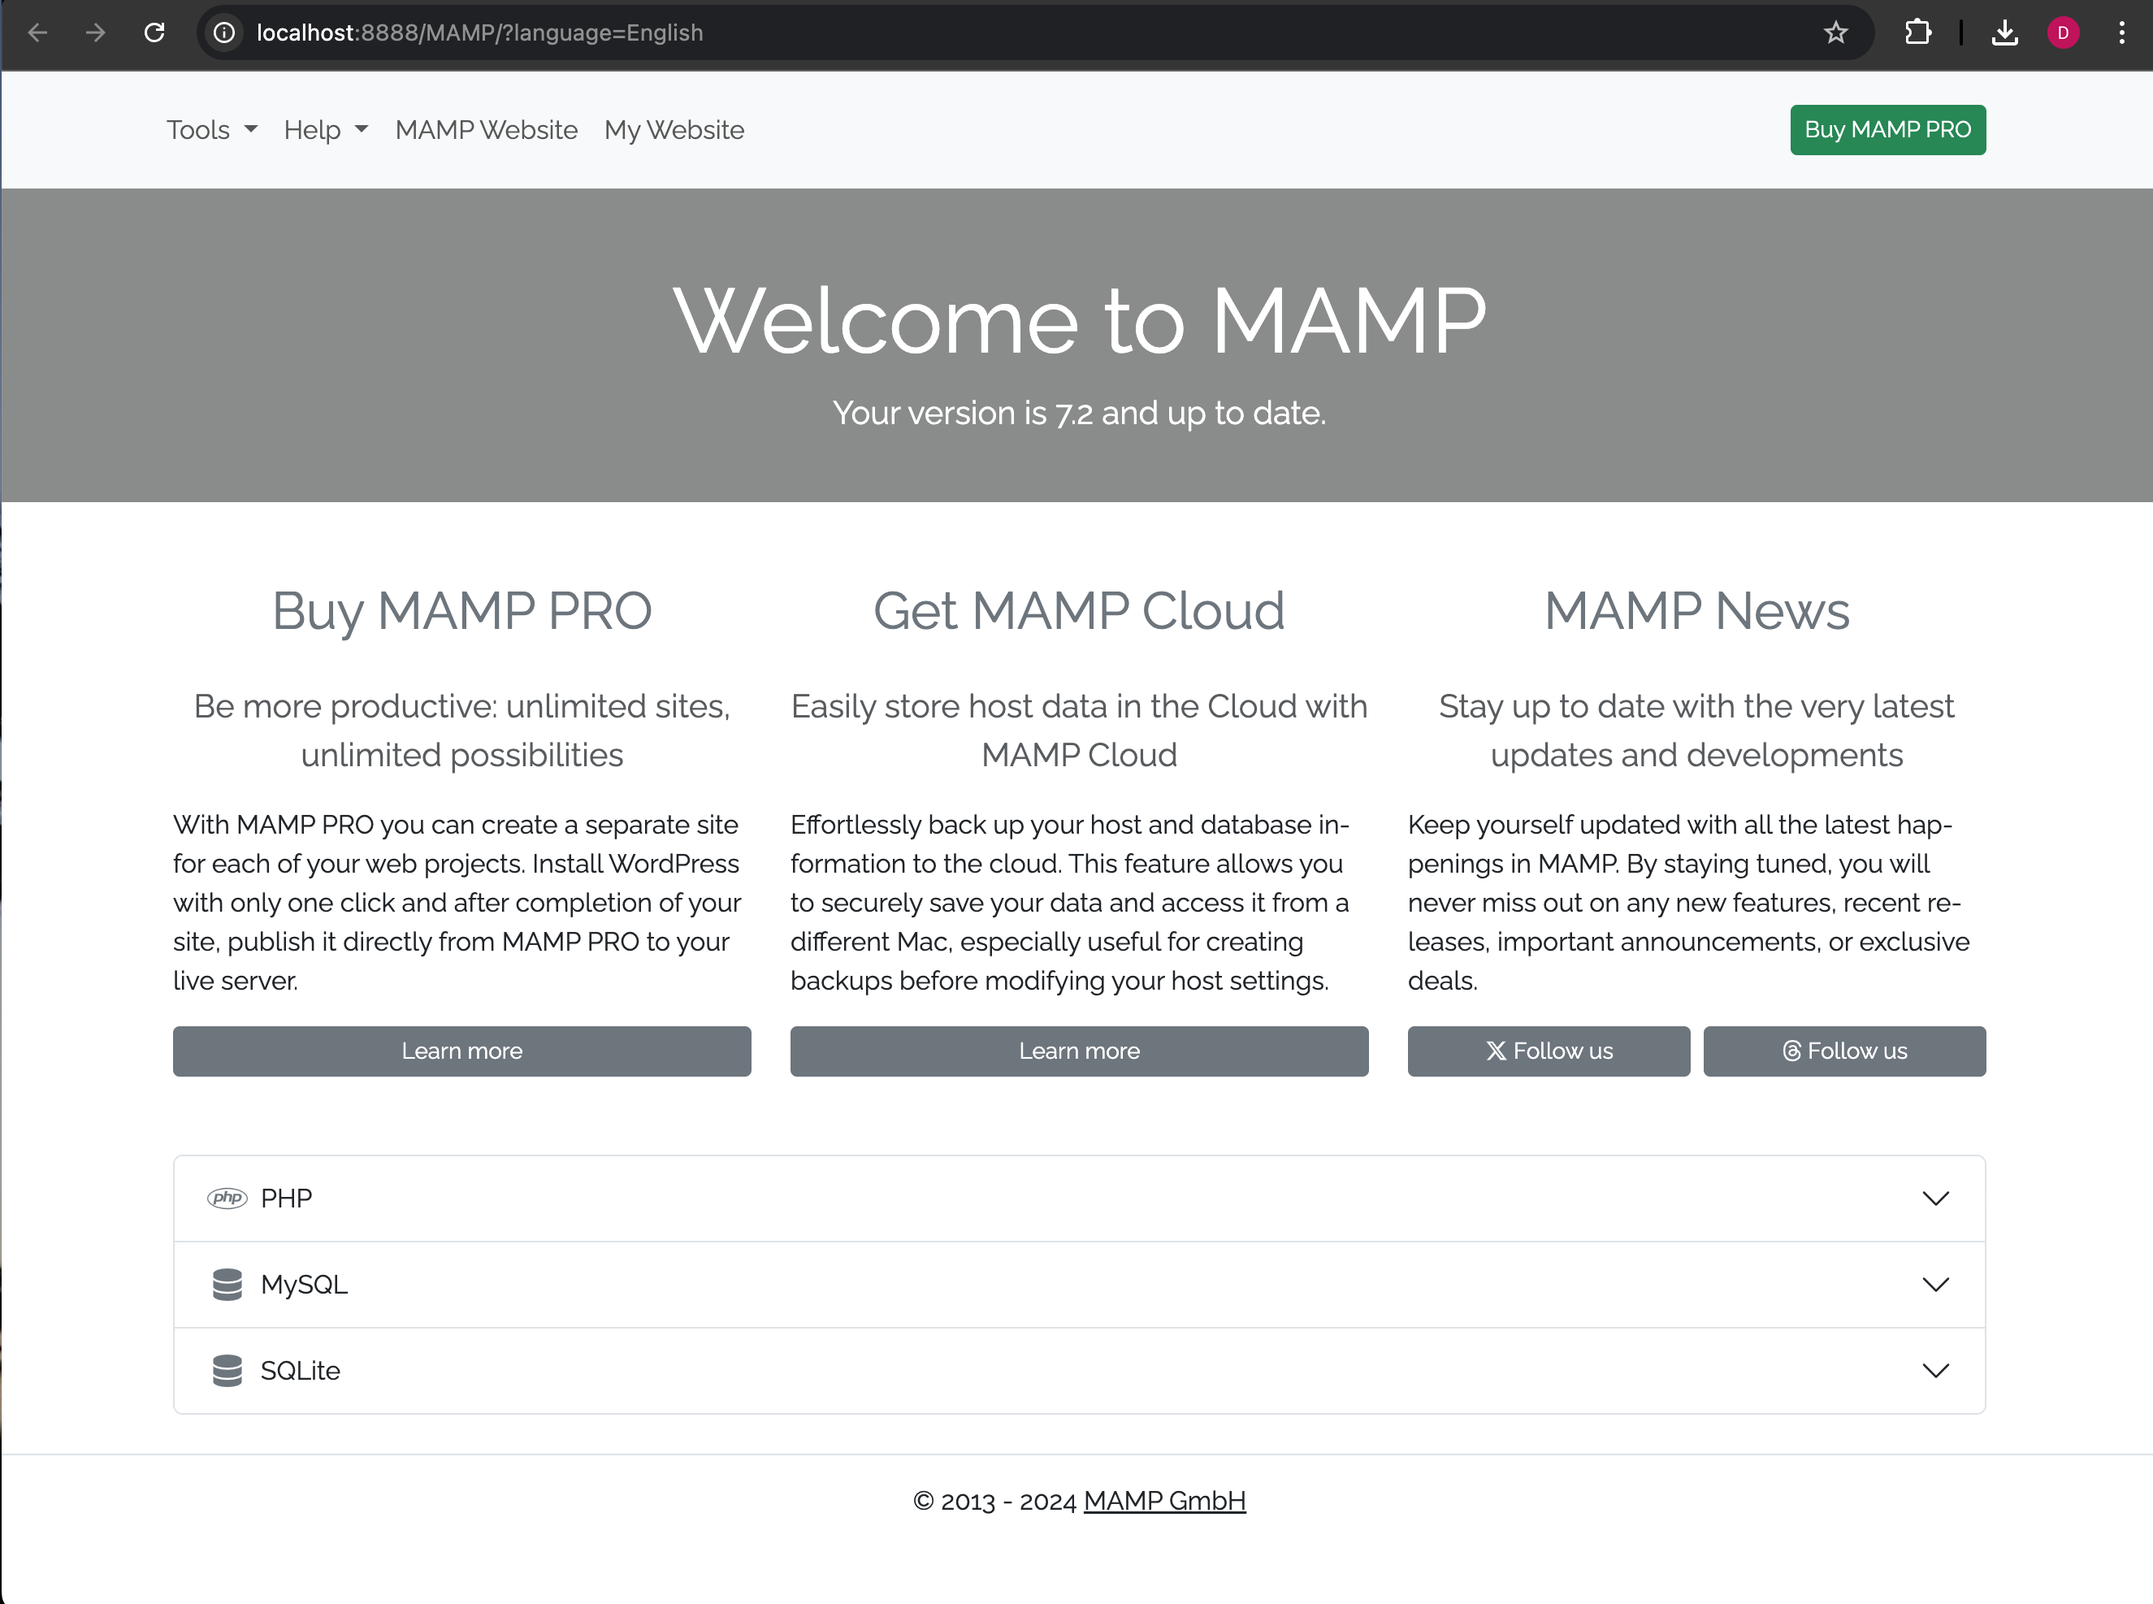The width and height of the screenshot is (2153, 1604).
Task: Reload the page with refresh icon
Action: point(154,33)
